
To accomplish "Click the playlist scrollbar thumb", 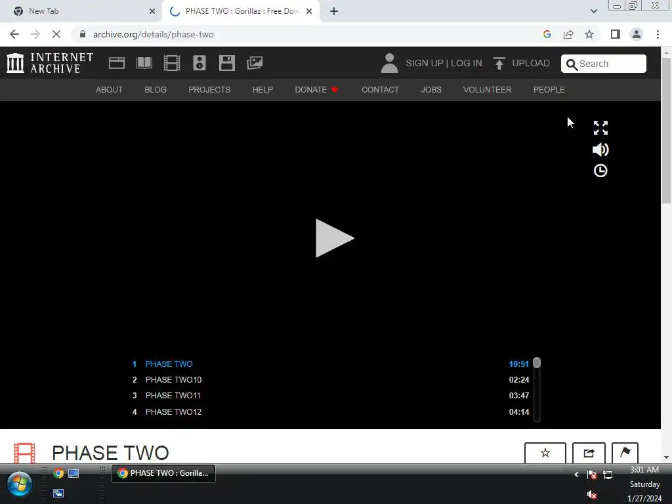I will 537,363.
